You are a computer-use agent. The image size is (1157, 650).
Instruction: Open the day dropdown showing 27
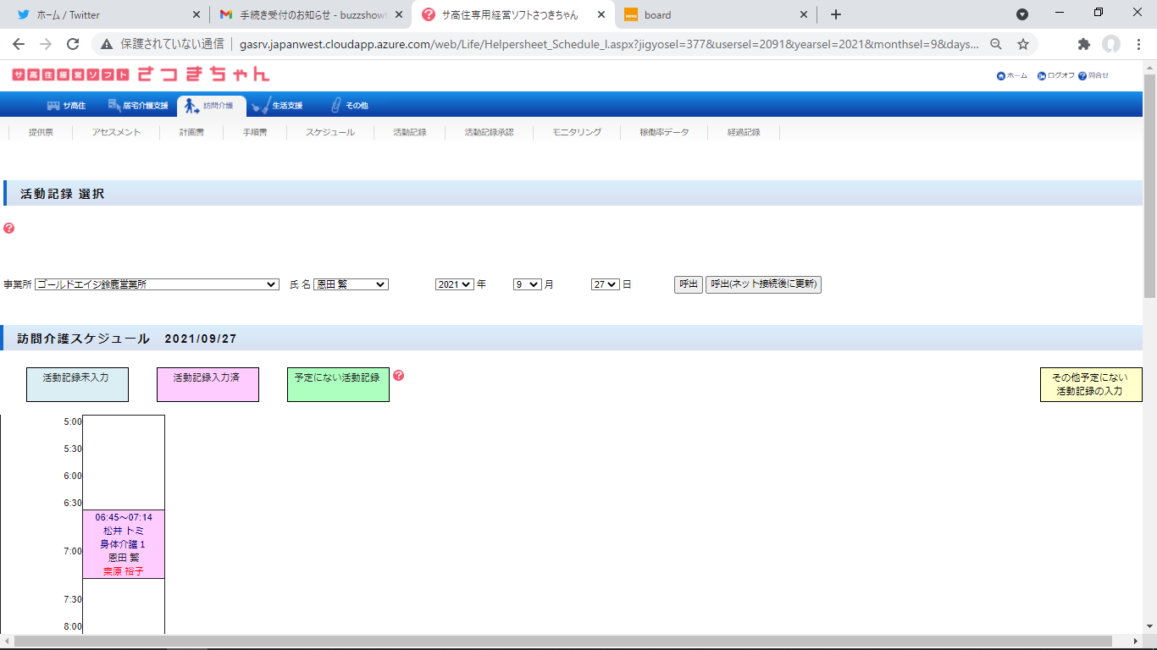pos(606,285)
